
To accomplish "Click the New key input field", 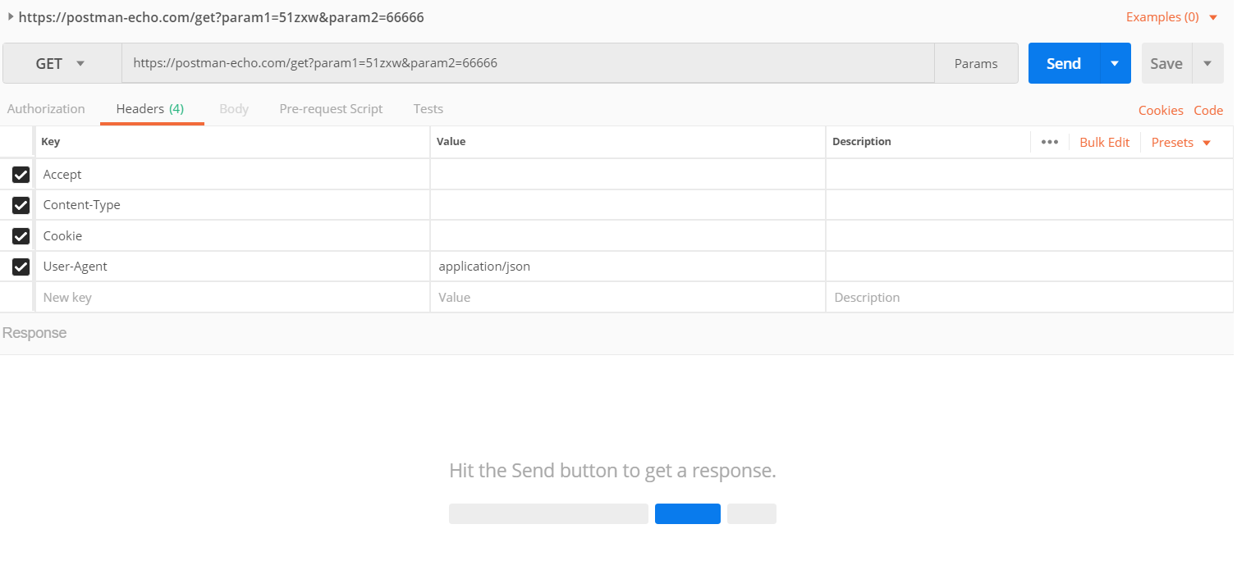I will tap(230, 298).
